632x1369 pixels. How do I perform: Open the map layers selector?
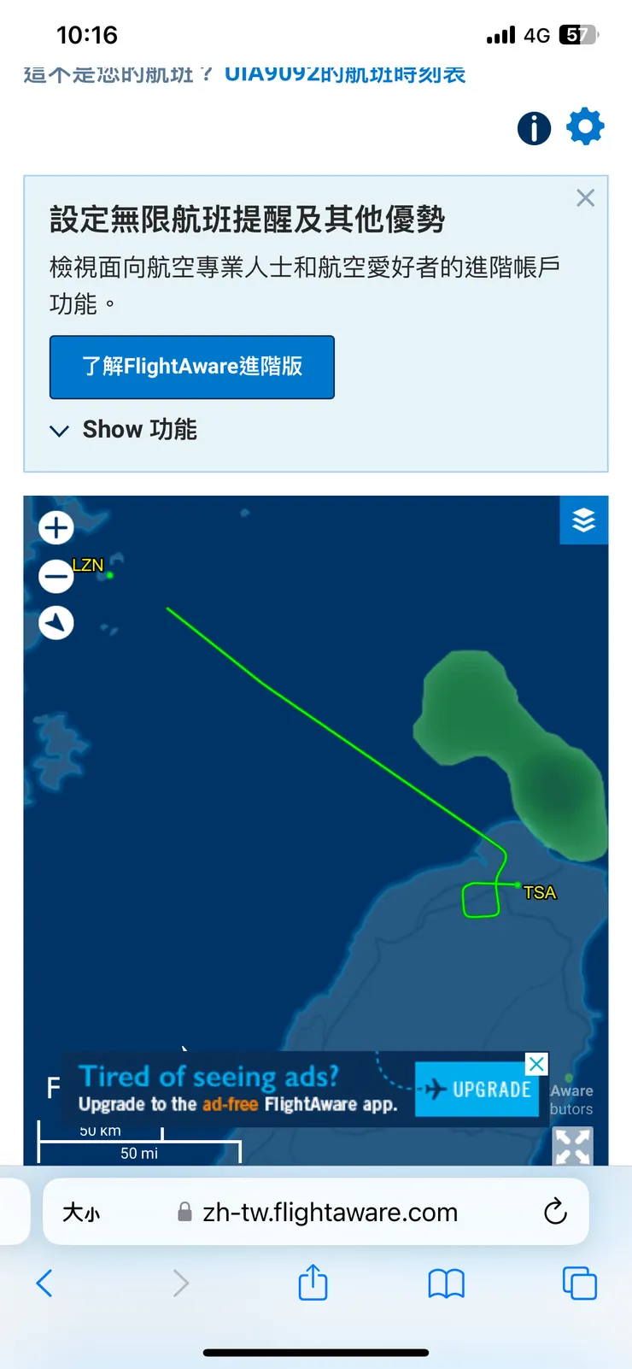pyautogui.click(x=583, y=520)
